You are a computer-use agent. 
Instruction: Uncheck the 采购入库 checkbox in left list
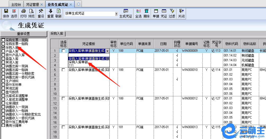(3, 47)
